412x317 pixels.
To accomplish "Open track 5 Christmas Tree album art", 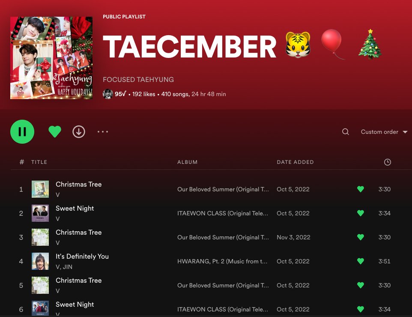I will pyautogui.click(x=40, y=285).
